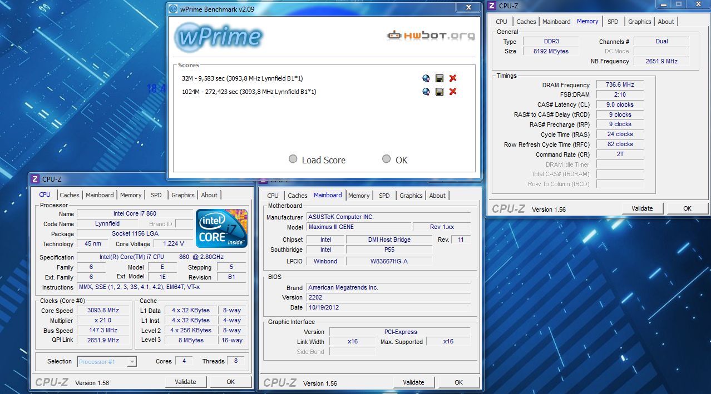Click the Intel Core i7 860 name field
The height and width of the screenshot is (394, 711).
click(135, 214)
